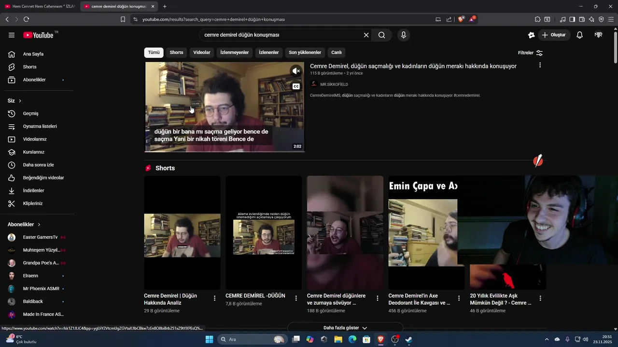Expand the Siz section
This screenshot has width=618, height=347.
tap(14, 101)
